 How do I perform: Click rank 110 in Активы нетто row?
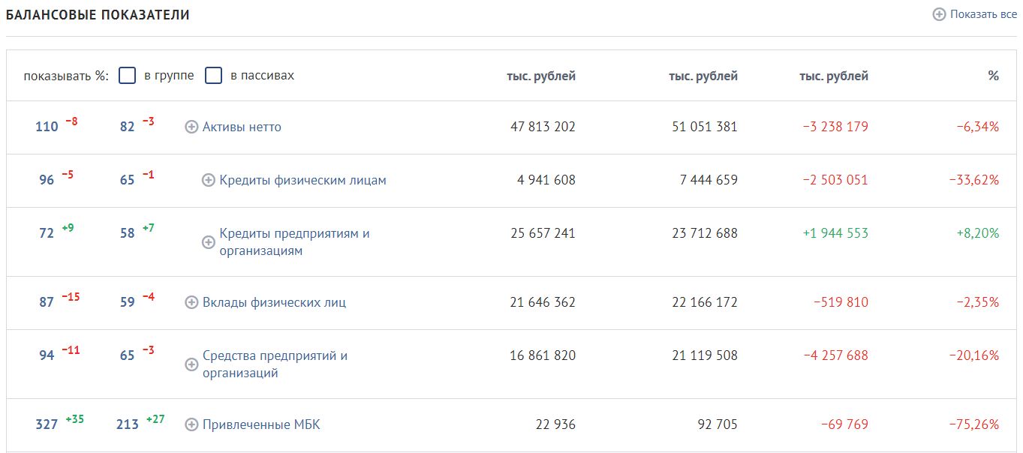click(47, 127)
